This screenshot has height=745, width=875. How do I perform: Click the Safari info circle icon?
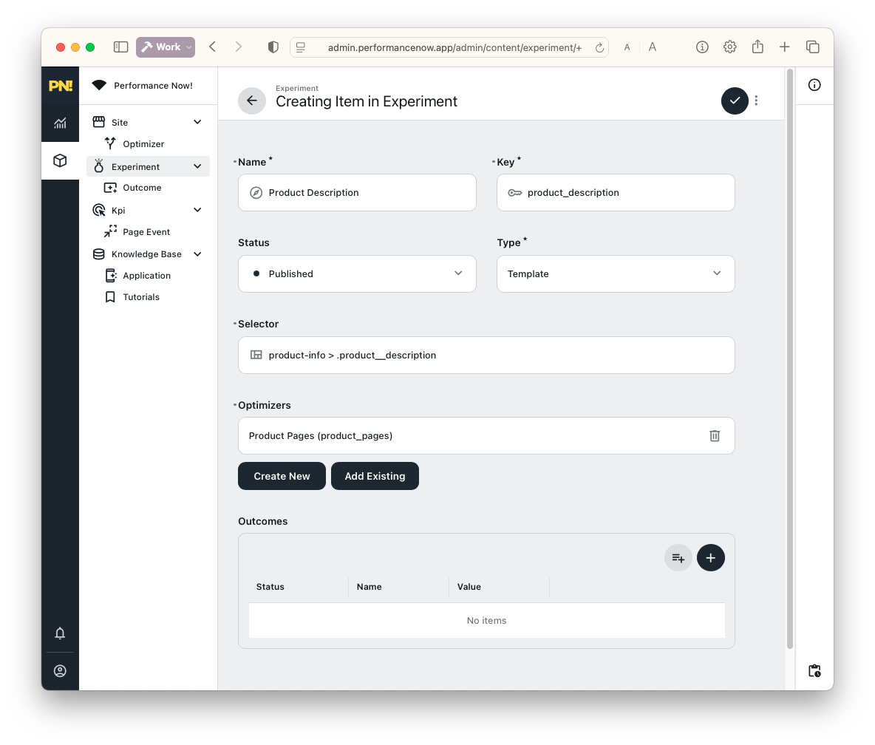702,47
